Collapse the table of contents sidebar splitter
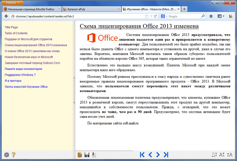The height and width of the screenshot is (161, 237). point(74,90)
